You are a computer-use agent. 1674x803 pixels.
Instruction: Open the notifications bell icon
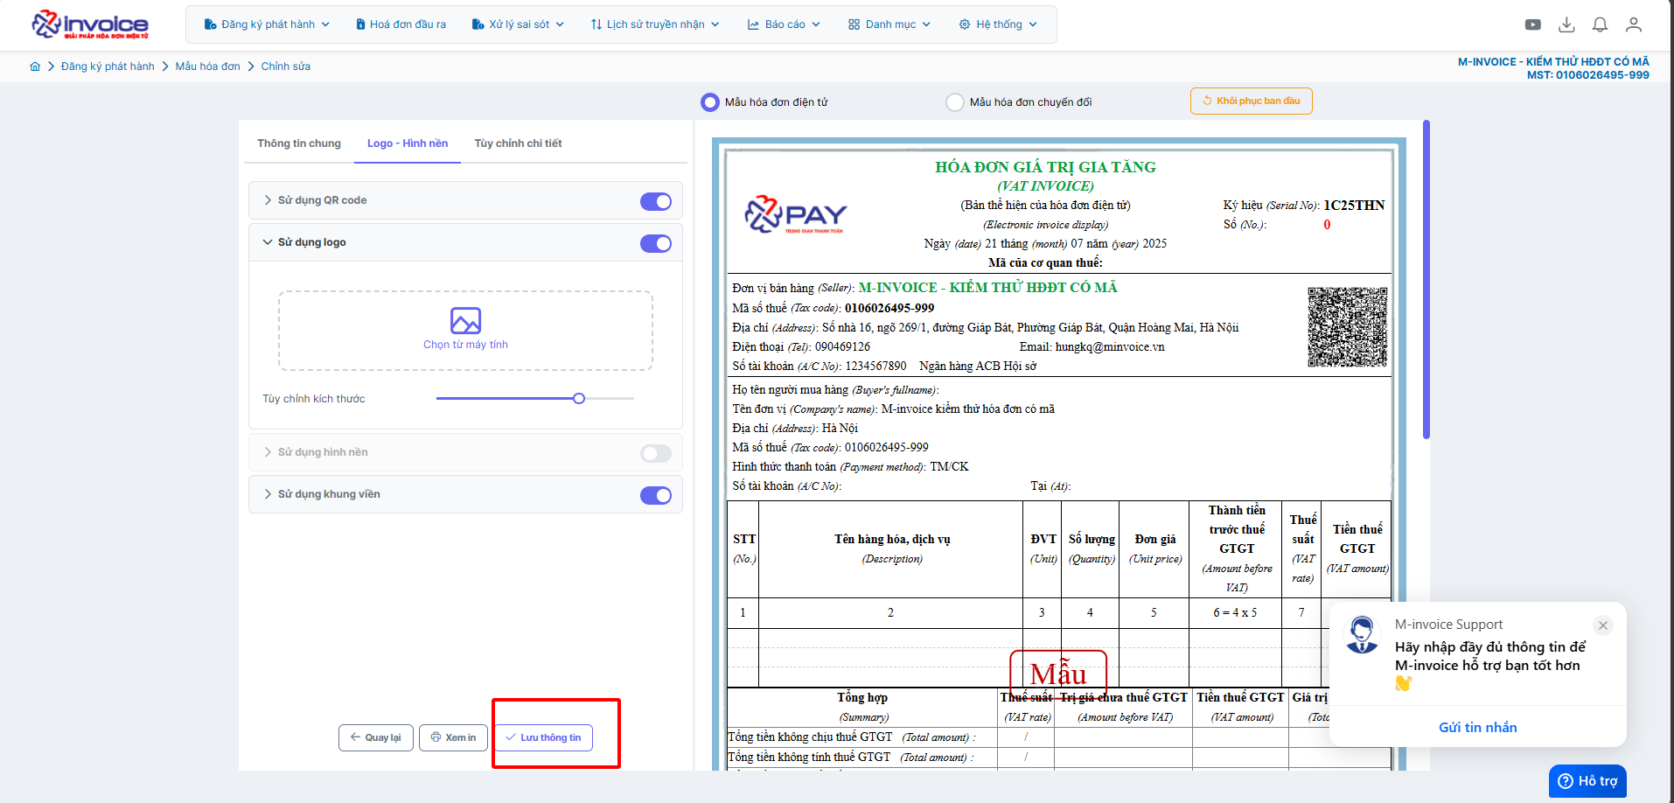point(1600,24)
